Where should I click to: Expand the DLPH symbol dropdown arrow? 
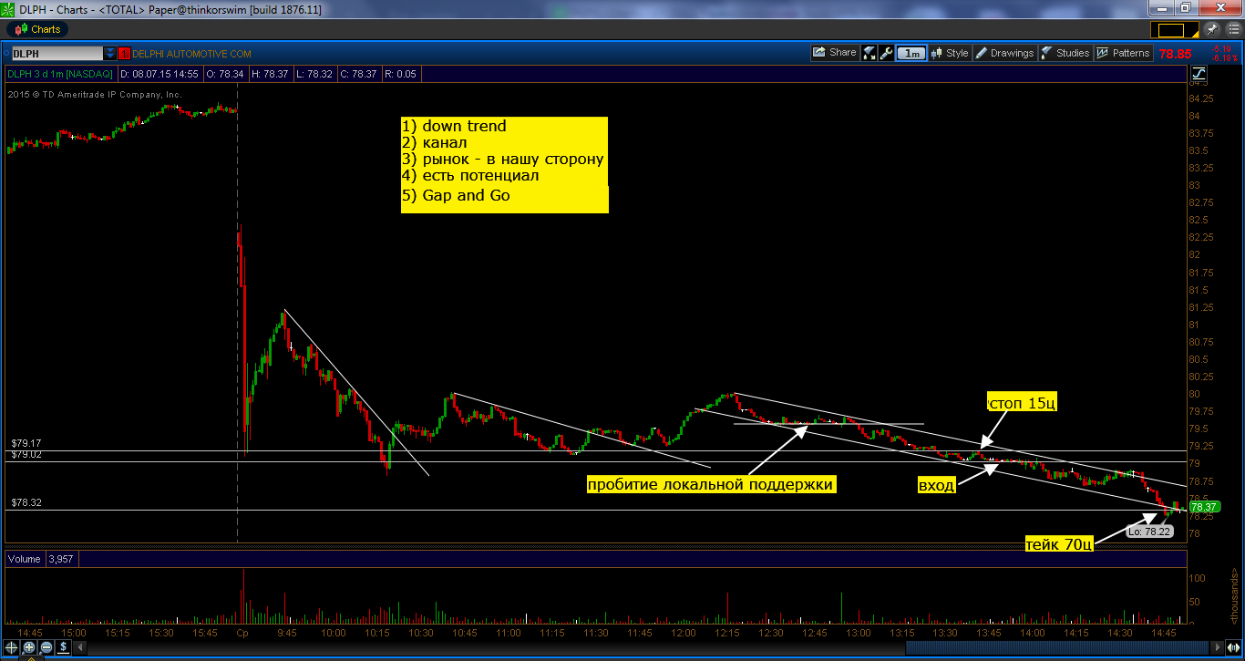click(110, 54)
